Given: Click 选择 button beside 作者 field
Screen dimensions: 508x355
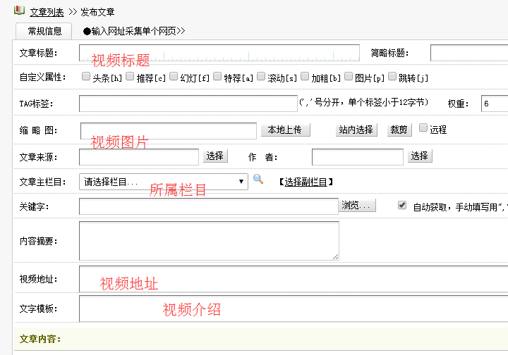Looking at the screenshot, I should point(420,156).
